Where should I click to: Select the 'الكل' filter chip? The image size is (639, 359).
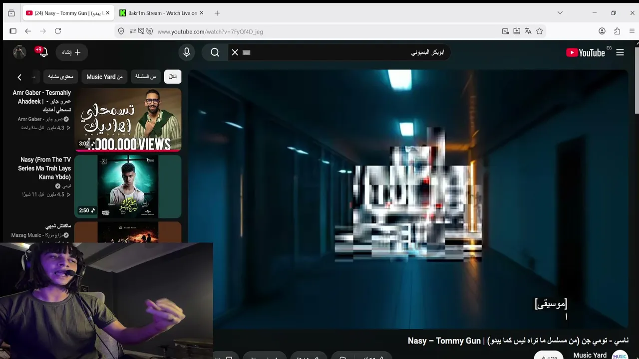[x=173, y=77]
